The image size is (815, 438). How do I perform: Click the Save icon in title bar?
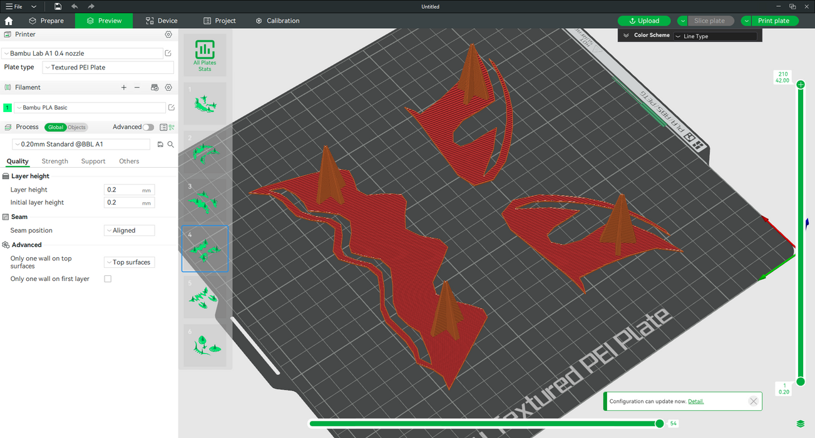tap(58, 6)
